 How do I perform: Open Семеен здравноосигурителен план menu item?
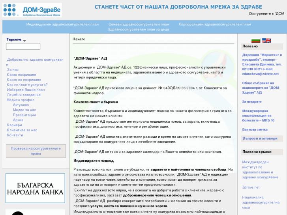point(139,24)
